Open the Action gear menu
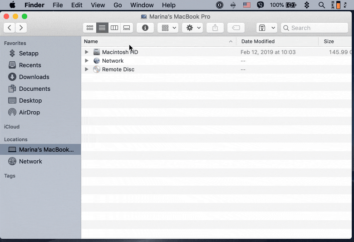 point(192,28)
